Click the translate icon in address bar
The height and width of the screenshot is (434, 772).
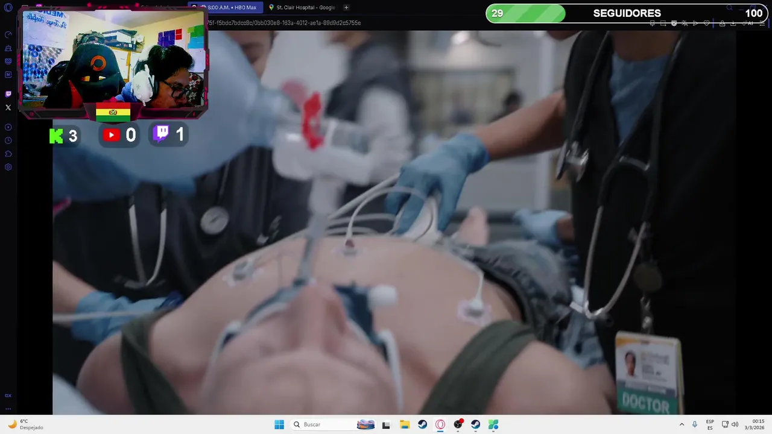685,23
